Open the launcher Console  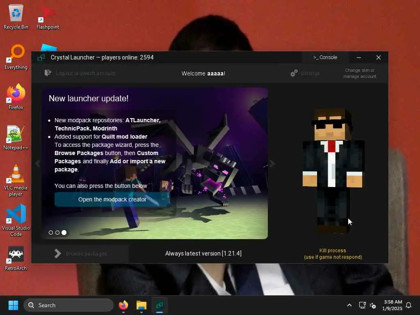click(325, 57)
